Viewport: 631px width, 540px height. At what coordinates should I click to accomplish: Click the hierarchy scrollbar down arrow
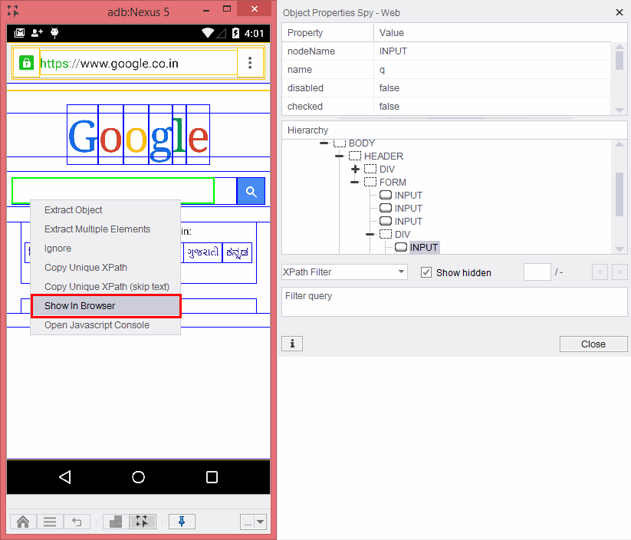click(619, 249)
